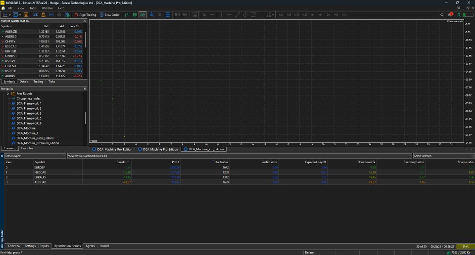Screen dimensions: 475x255
Task: Open the notifications icon with red badge
Action: point(450,14)
